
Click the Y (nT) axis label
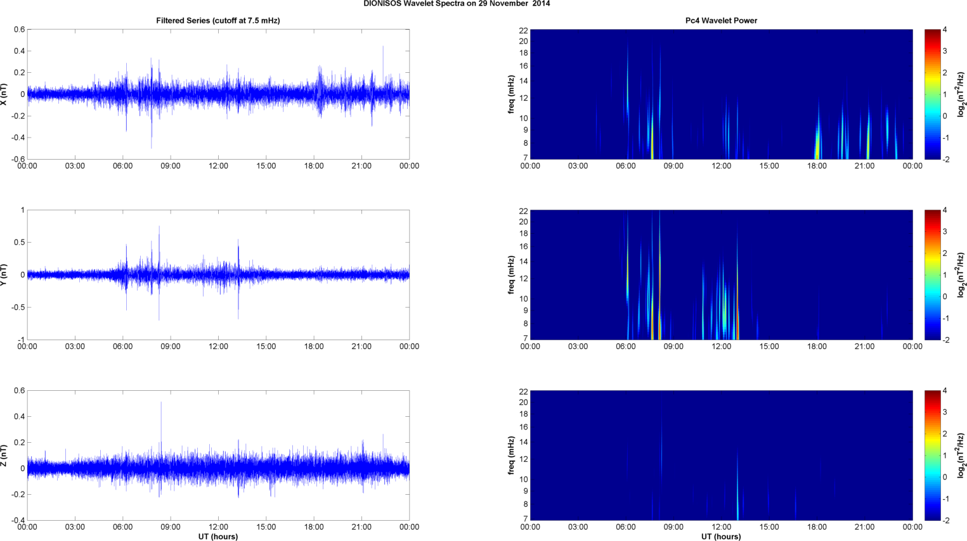(4, 275)
